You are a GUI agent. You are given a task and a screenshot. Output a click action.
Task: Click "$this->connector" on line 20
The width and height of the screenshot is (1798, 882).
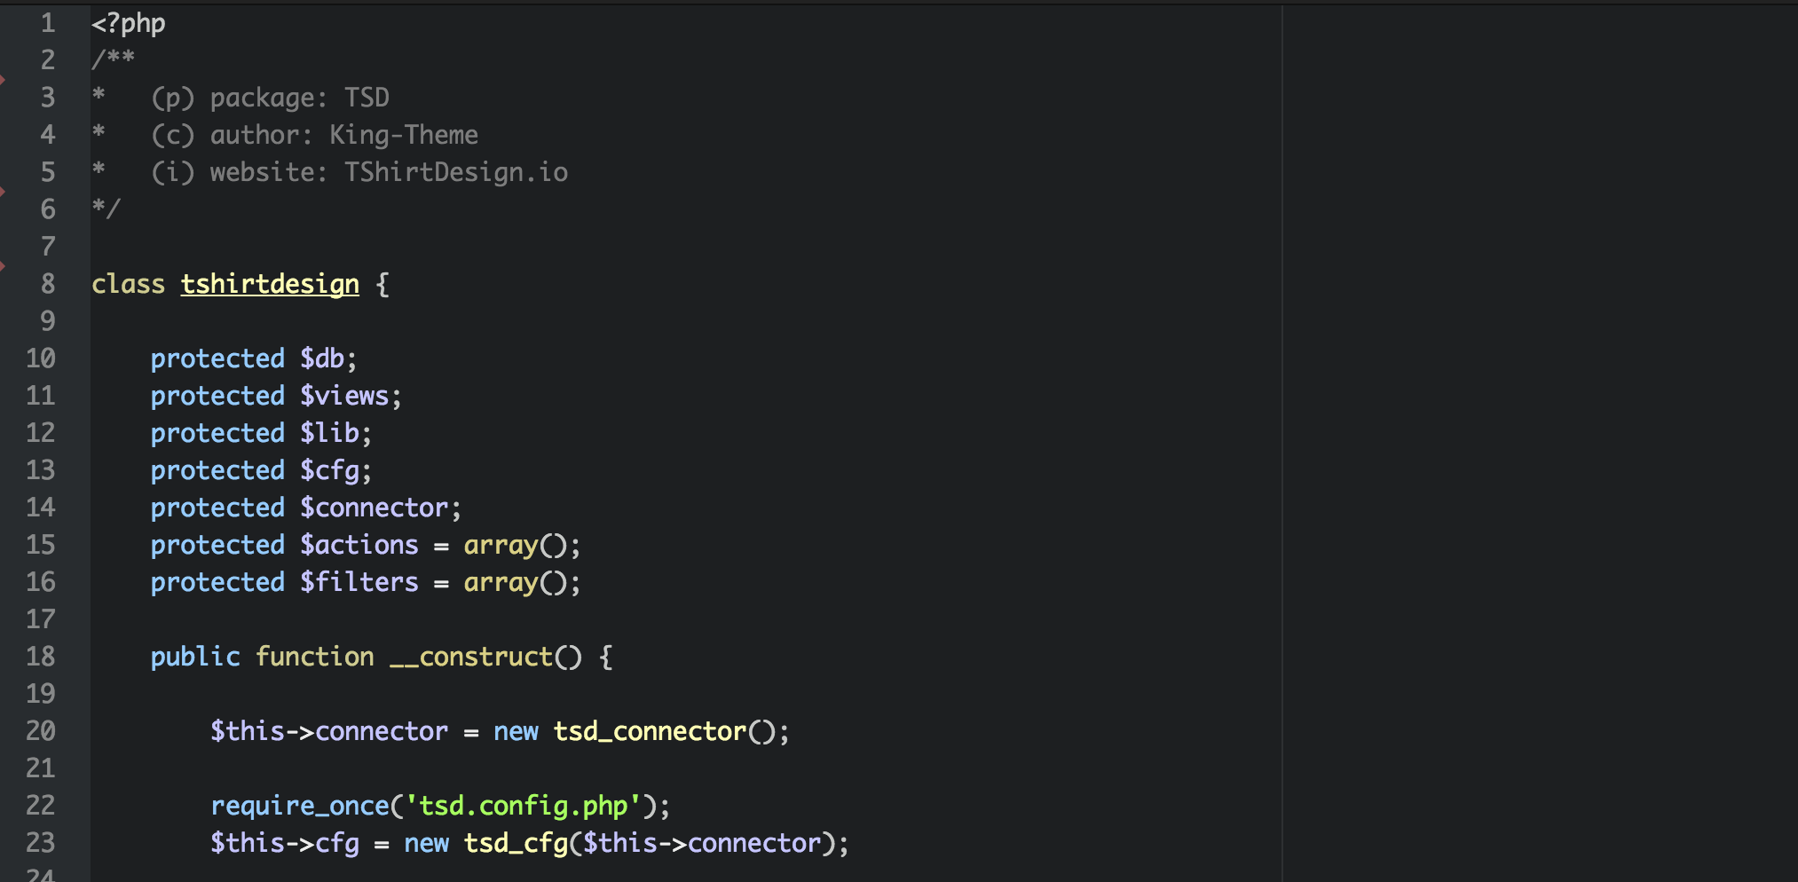(330, 731)
